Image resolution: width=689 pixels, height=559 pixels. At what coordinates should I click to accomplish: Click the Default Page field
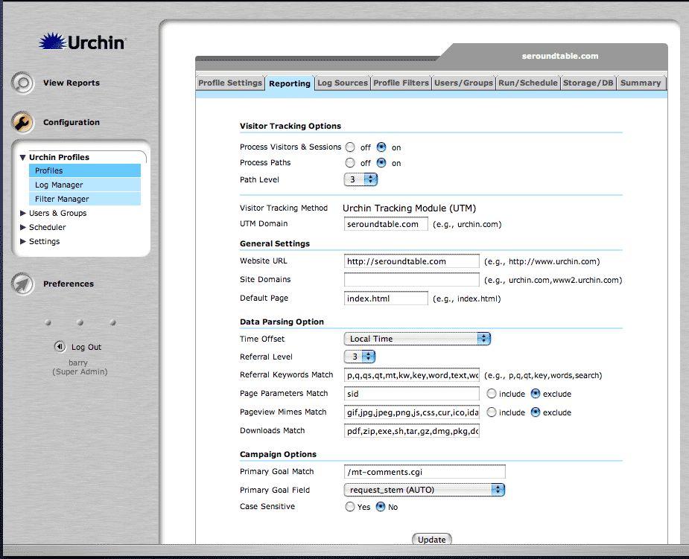[x=386, y=298]
